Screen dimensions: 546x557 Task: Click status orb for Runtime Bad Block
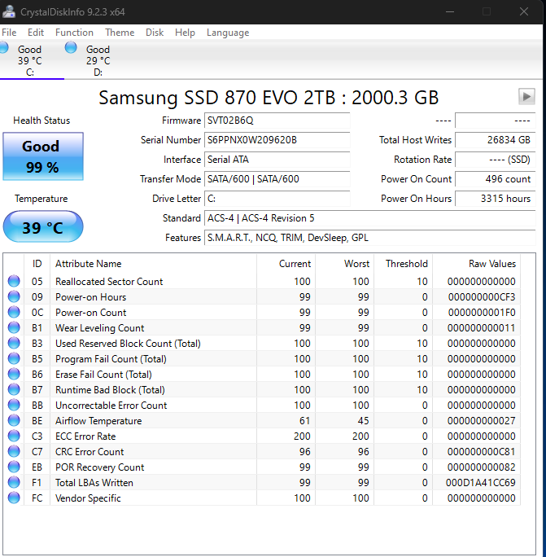click(x=14, y=389)
